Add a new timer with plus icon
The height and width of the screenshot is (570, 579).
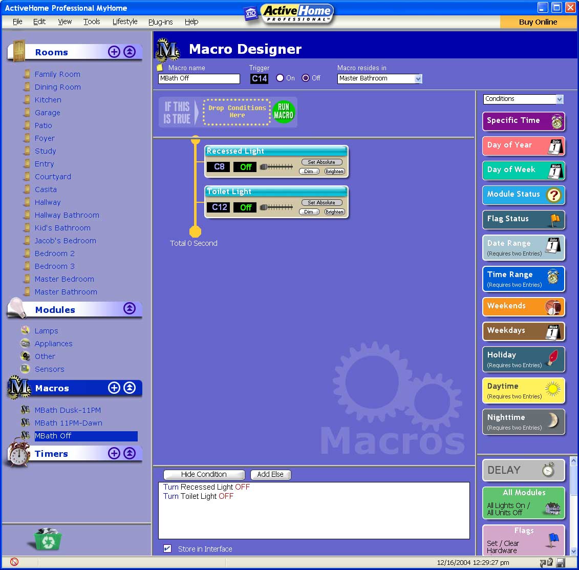click(x=114, y=453)
